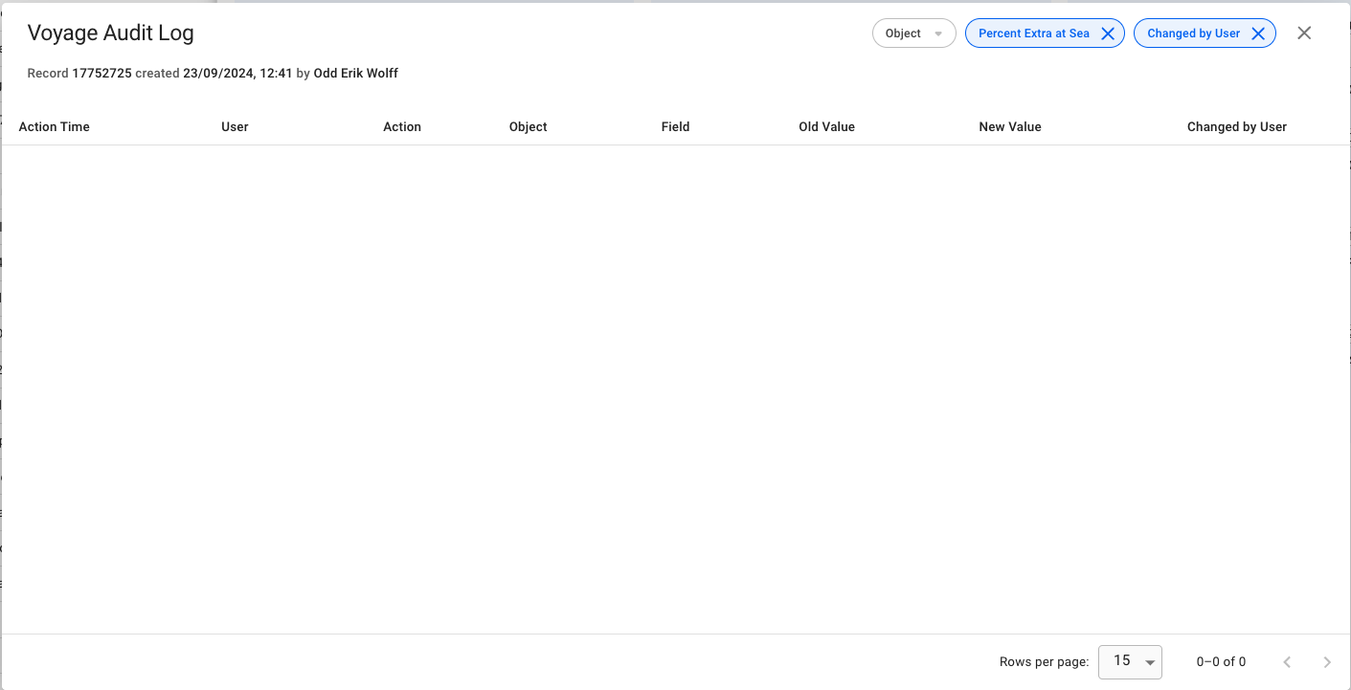Sort by the Action column header

point(402,127)
